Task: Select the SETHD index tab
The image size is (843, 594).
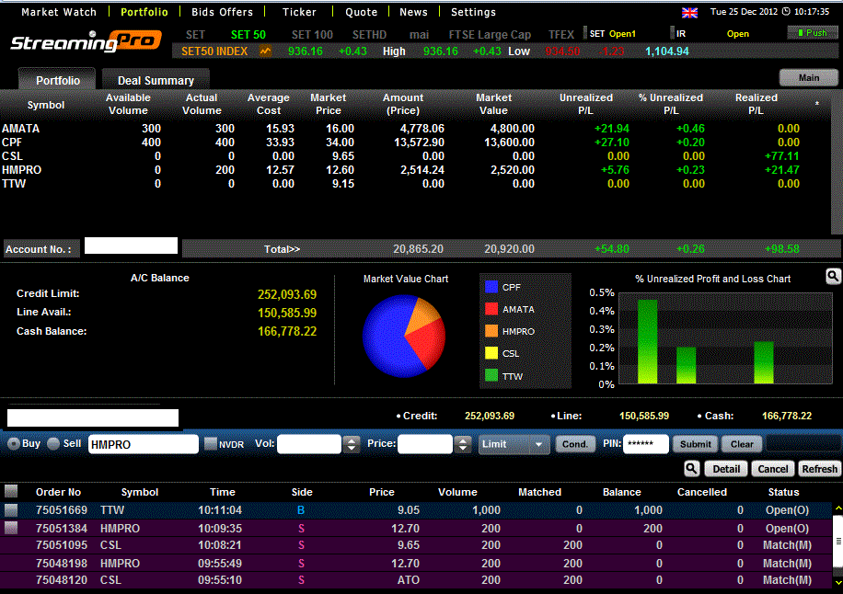Action: [x=369, y=35]
